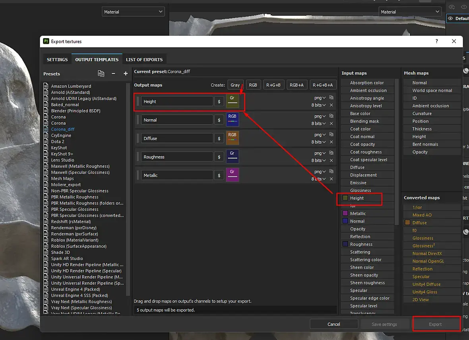Click the copy icon on the Height map row

[331, 97]
